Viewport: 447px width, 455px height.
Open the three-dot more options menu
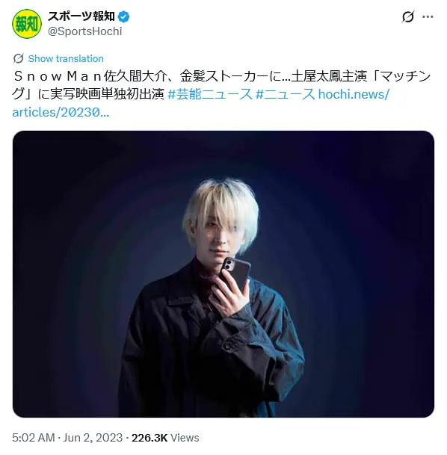pyautogui.click(x=428, y=17)
